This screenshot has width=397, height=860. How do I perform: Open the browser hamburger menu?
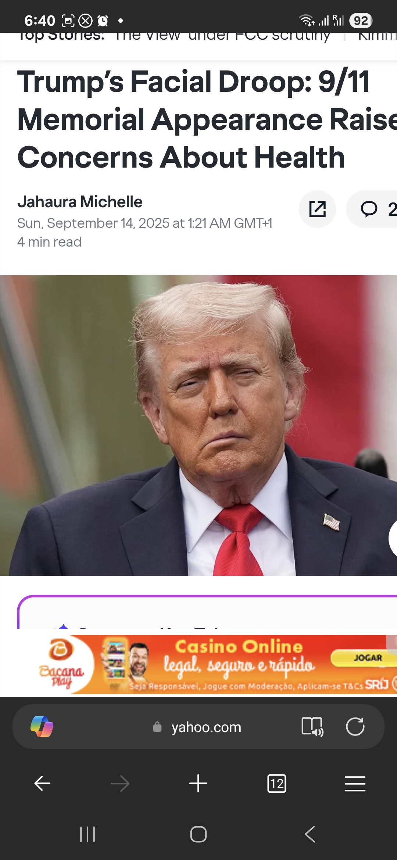pyautogui.click(x=355, y=783)
